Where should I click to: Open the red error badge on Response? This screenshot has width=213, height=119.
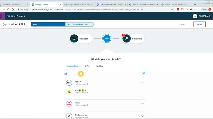[x=123, y=35]
